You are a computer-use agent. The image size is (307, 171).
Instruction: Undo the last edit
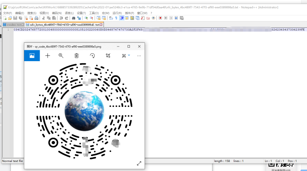click(61, 18)
